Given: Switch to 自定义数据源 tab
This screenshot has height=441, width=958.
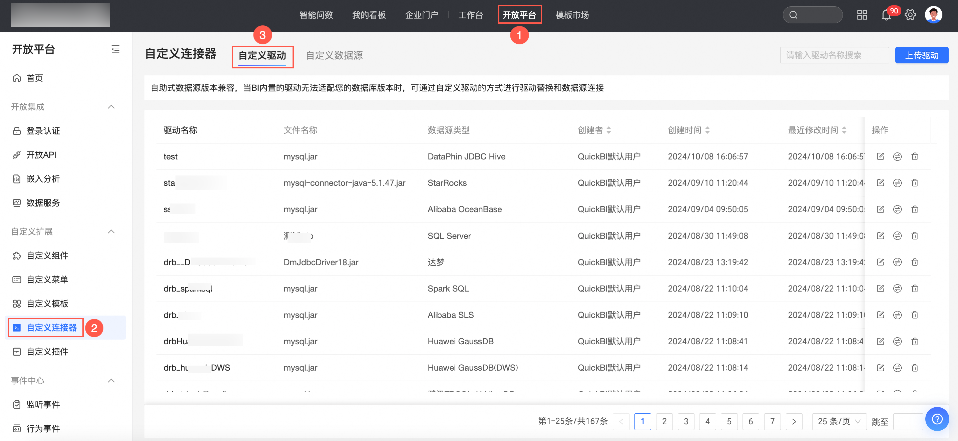Looking at the screenshot, I should coord(334,55).
